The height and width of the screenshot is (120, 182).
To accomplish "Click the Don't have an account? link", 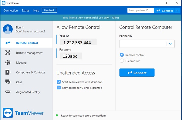I will pos(30,32).
